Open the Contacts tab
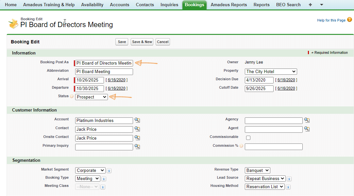354x196 pixels. pyautogui.click(x=145, y=5)
